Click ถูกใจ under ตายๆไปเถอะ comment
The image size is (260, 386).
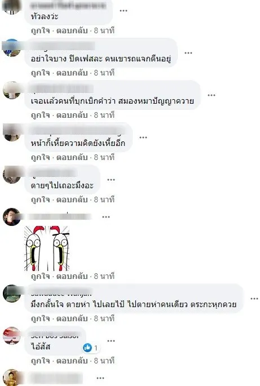click(x=41, y=199)
